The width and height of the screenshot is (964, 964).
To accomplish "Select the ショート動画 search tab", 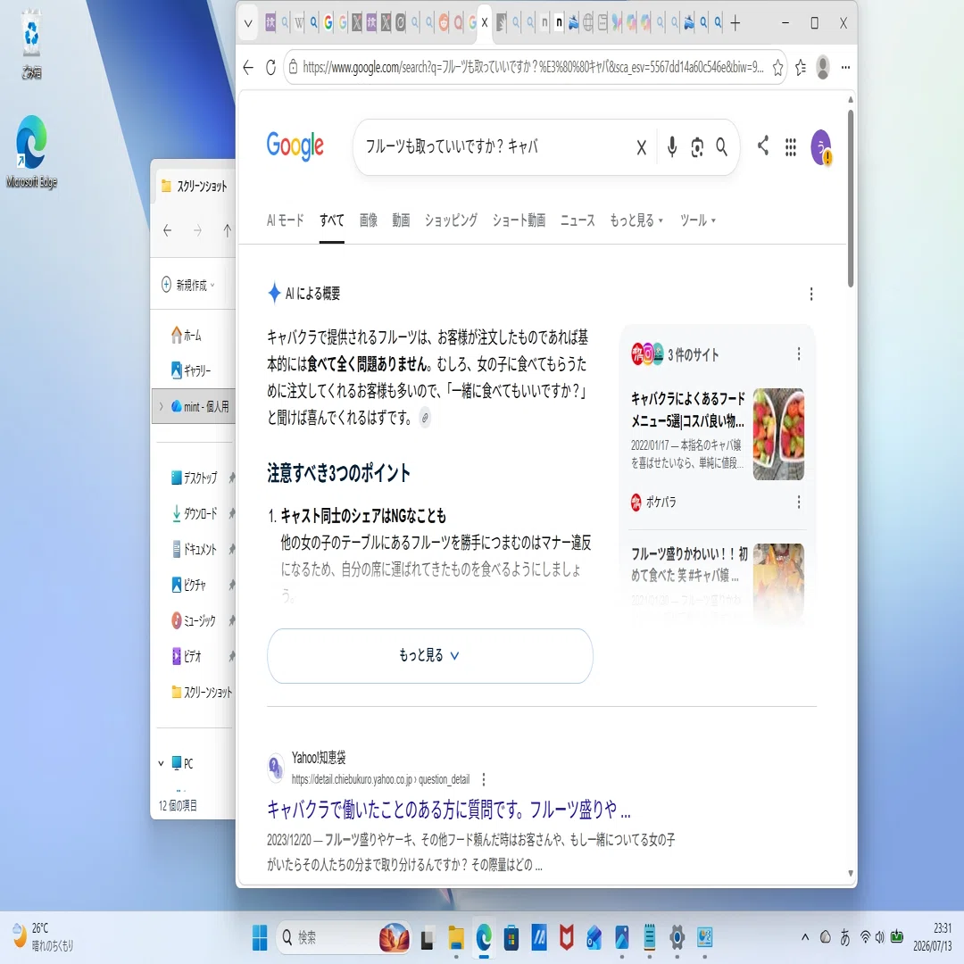I will [x=519, y=220].
